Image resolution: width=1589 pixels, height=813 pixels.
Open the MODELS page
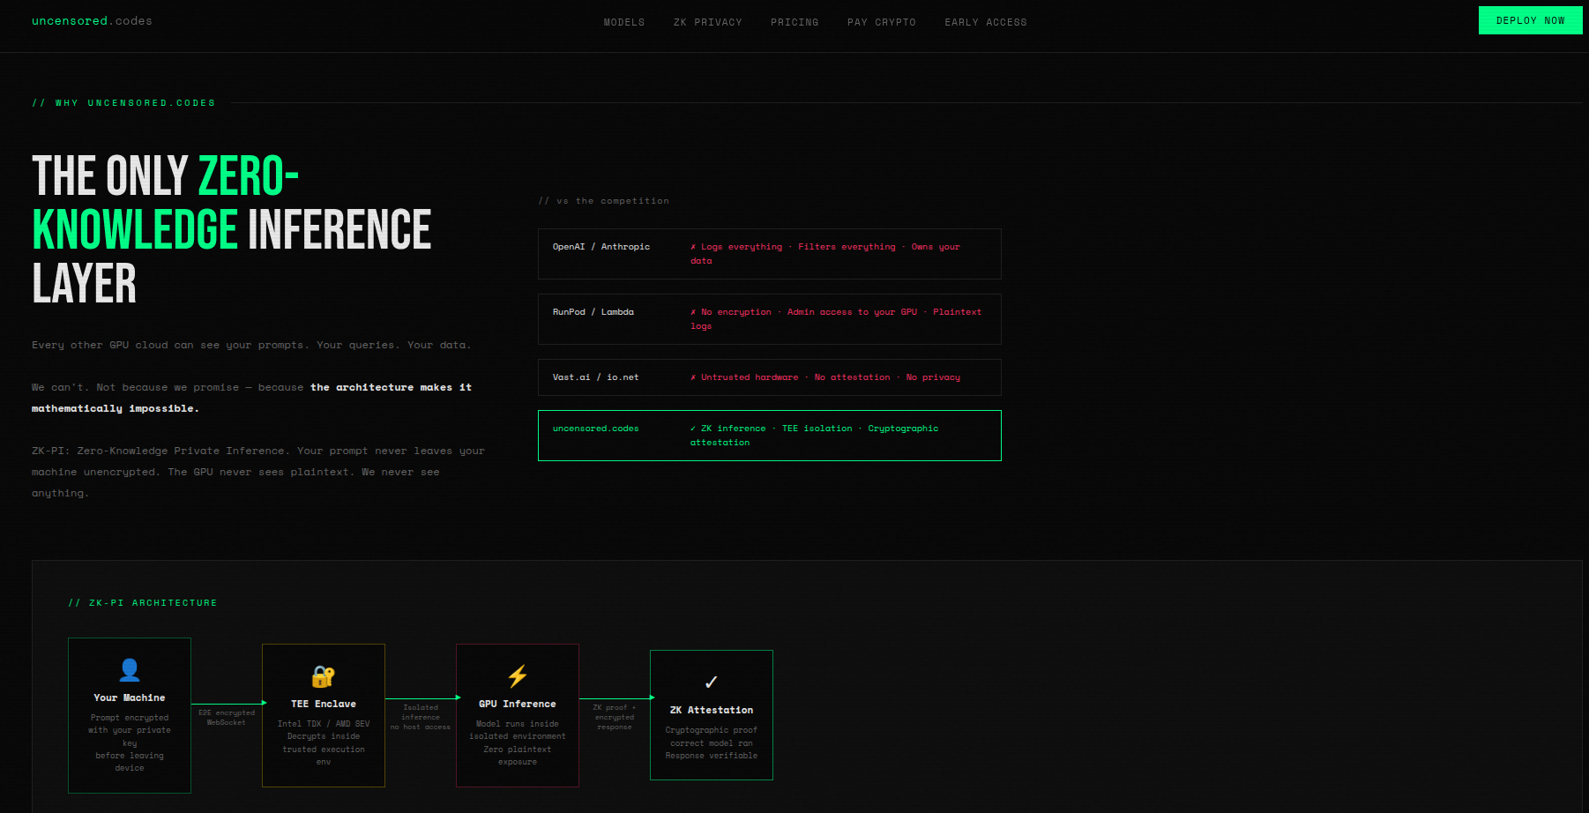tap(624, 22)
